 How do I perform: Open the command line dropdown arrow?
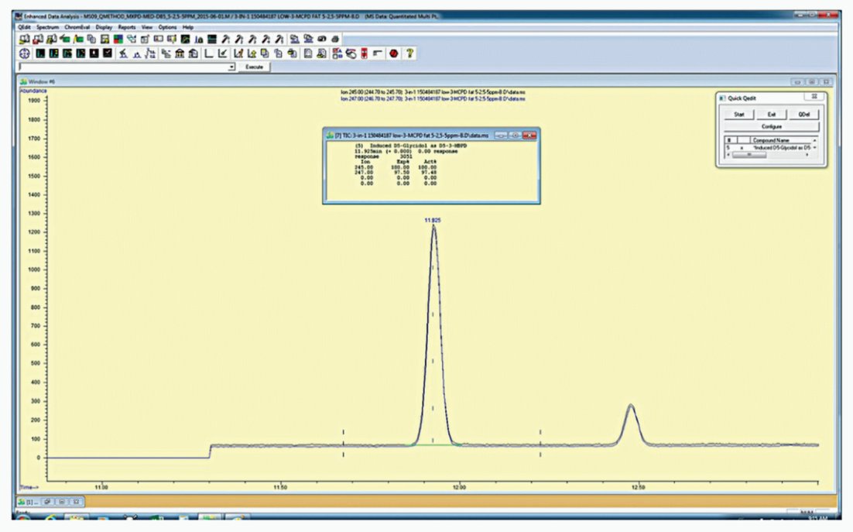(231, 67)
